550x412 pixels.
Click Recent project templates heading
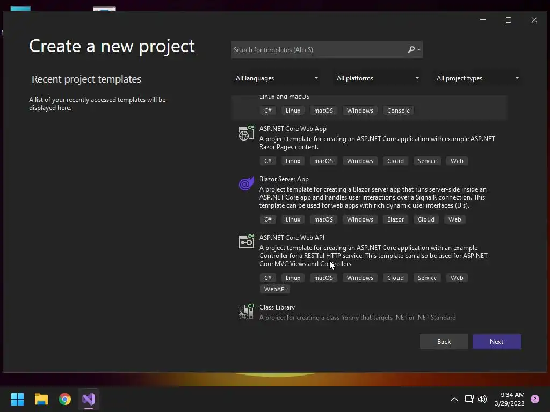click(x=86, y=79)
